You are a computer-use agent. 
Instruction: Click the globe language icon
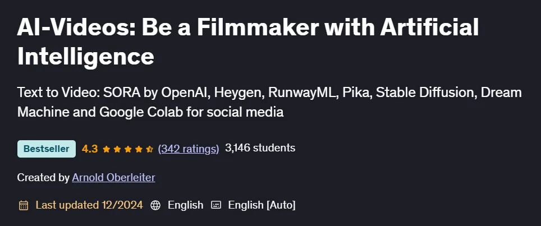(x=155, y=205)
